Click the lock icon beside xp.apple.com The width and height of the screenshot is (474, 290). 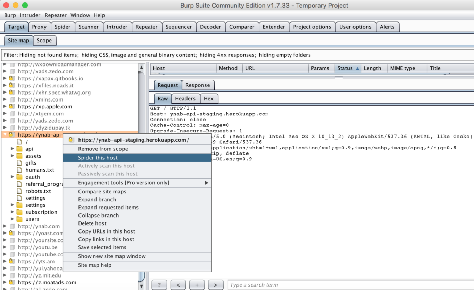pos(11,107)
